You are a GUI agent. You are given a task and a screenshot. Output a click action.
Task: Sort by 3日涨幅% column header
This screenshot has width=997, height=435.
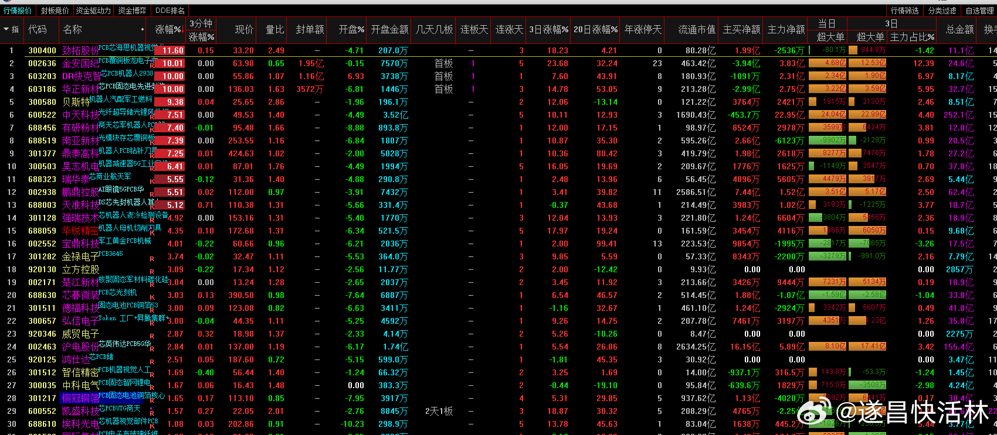pyautogui.click(x=548, y=29)
